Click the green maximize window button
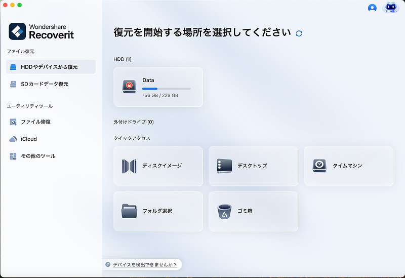The width and height of the screenshot is (405, 278). [20, 5]
